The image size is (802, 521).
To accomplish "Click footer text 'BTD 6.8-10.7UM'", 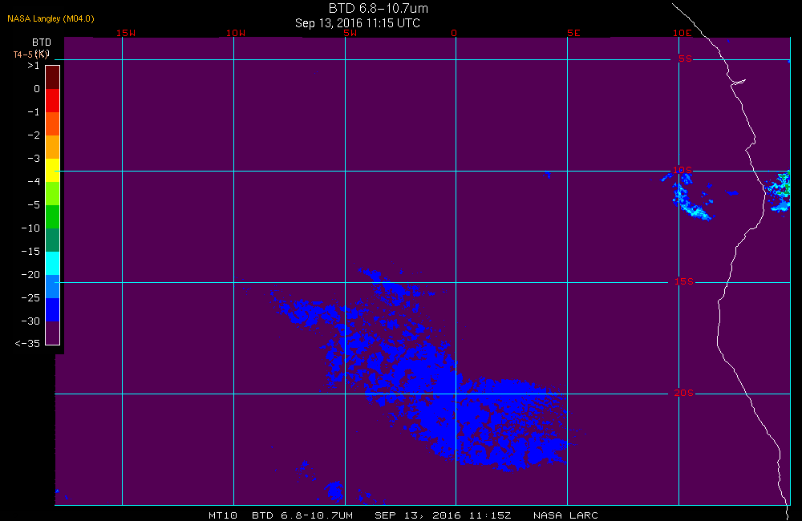I will (x=302, y=515).
